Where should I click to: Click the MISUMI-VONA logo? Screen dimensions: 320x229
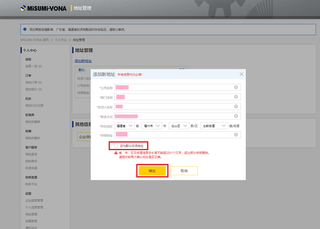[43, 8]
